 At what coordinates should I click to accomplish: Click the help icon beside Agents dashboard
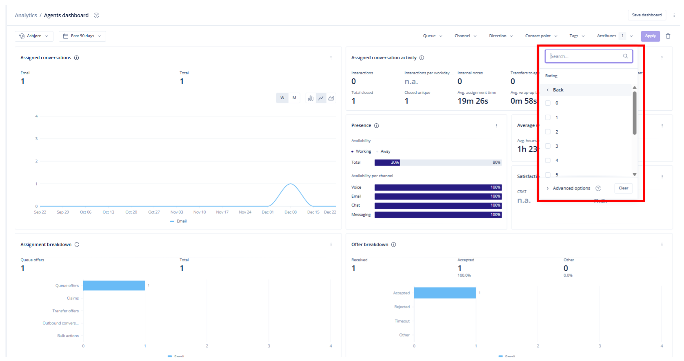[97, 15]
